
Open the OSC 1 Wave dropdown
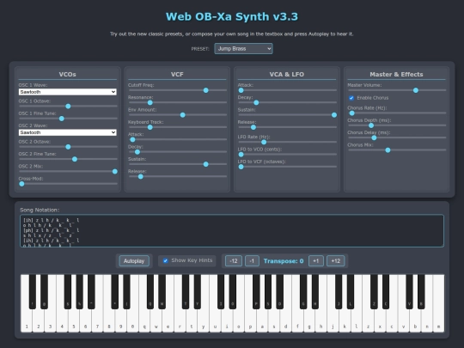pos(68,92)
